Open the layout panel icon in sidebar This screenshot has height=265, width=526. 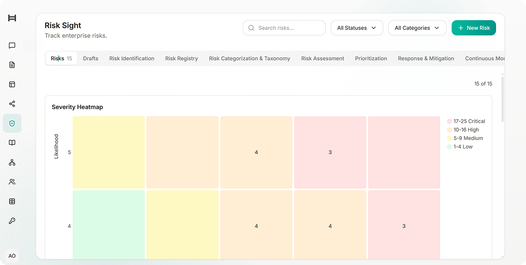coord(12,85)
